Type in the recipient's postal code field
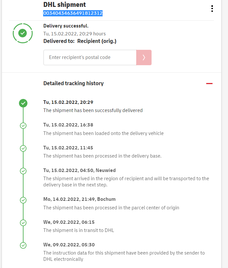The height and width of the screenshot is (268, 228). tap(90, 57)
